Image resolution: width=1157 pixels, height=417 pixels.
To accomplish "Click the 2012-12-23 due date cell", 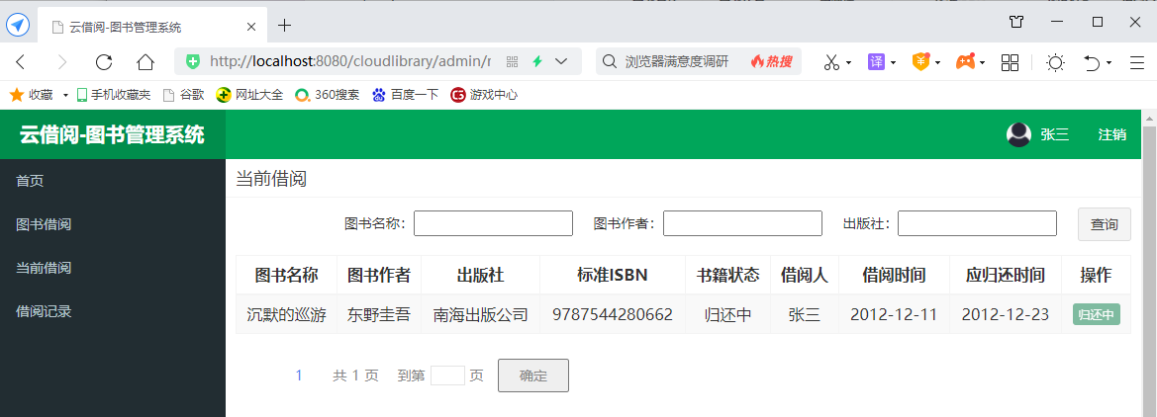I will tap(1005, 314).
